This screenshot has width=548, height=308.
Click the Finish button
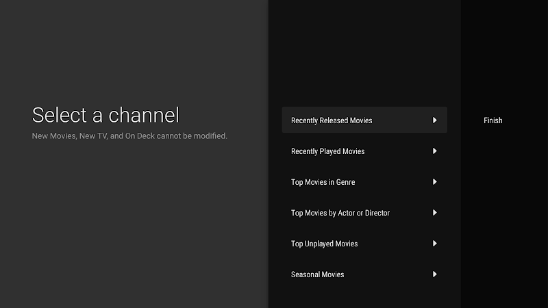point(493,120)
